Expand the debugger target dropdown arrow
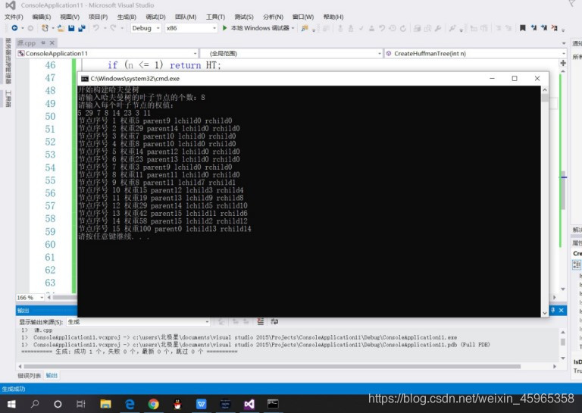This screenshot has height=413, width=582. (x=293, y=28)
